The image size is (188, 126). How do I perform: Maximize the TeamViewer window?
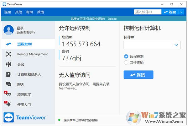172,4
